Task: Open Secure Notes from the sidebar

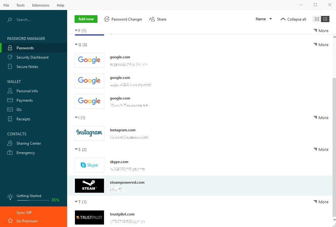Action: (27, 67)
